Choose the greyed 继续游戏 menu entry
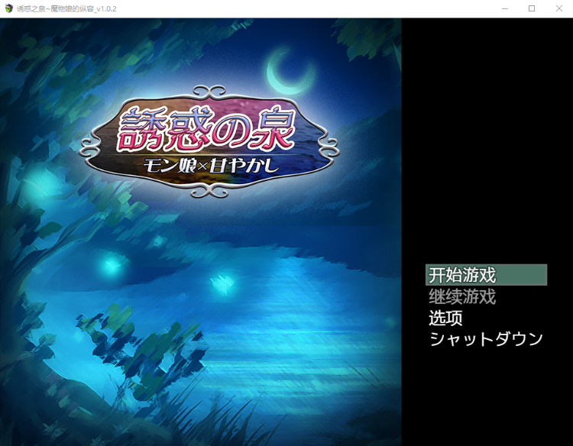The height and width of the screenshot is (446, 573). [462, 296]
